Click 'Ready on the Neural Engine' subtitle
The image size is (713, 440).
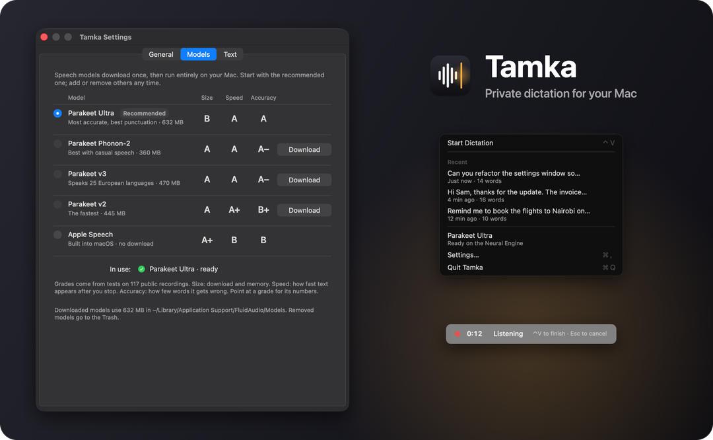(485, 243)
